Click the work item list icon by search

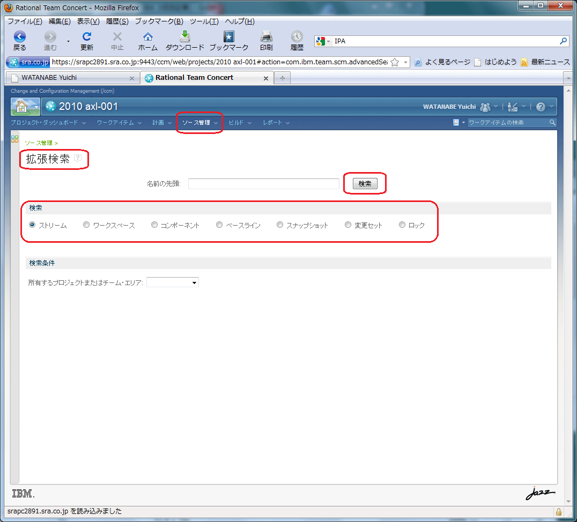coord(456,123)
